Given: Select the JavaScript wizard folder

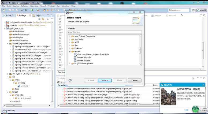Looking at the screenshot, I should 79,39.
